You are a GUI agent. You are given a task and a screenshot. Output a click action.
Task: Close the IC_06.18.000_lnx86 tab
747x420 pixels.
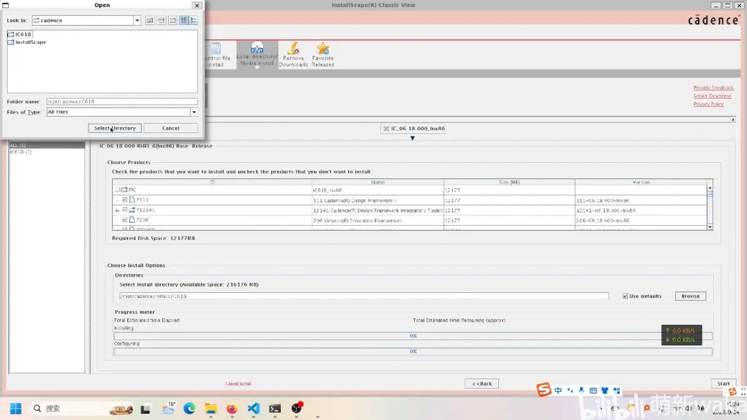pos(387,128)
